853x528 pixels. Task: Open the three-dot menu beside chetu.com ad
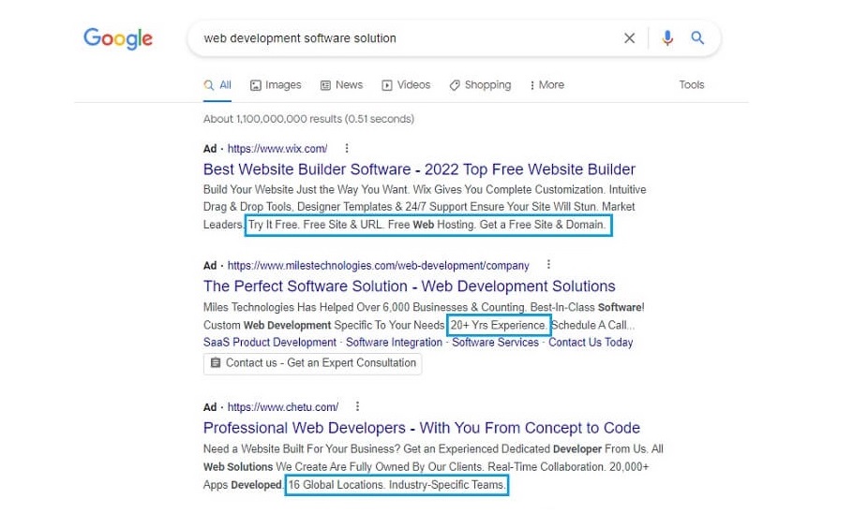pyautogui.click(x=357, y=405)
